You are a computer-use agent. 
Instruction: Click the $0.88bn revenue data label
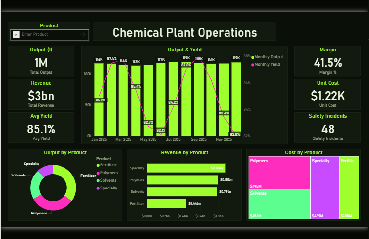coord(217,168)
